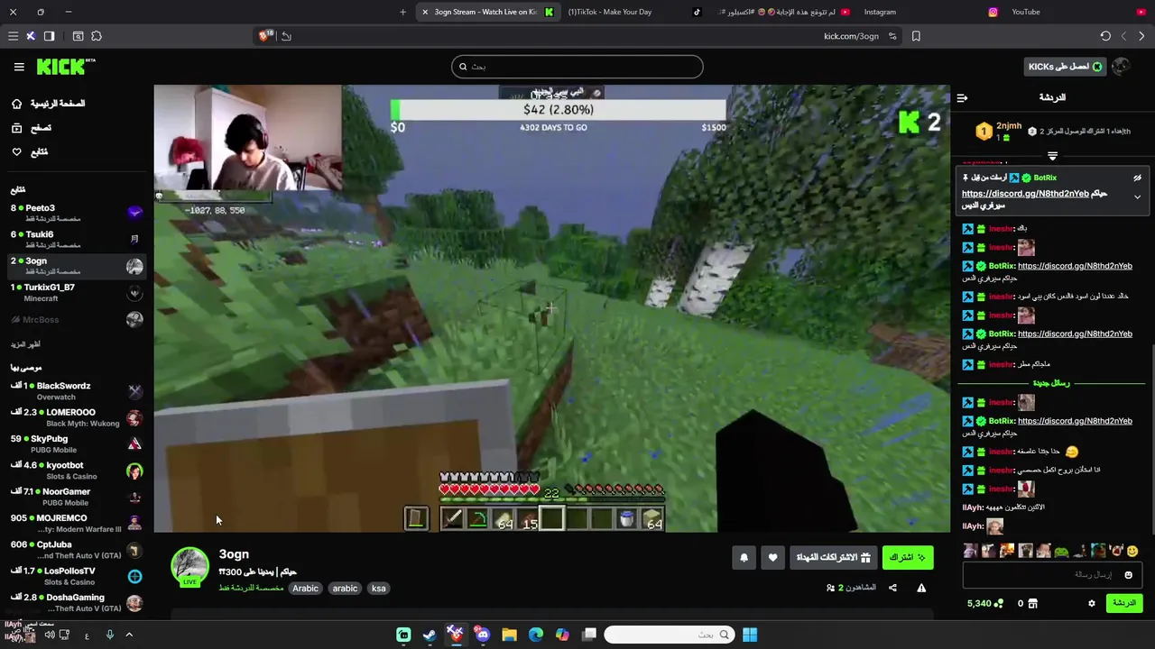
Task: View the viewers count icon
Action: point(830,588)
